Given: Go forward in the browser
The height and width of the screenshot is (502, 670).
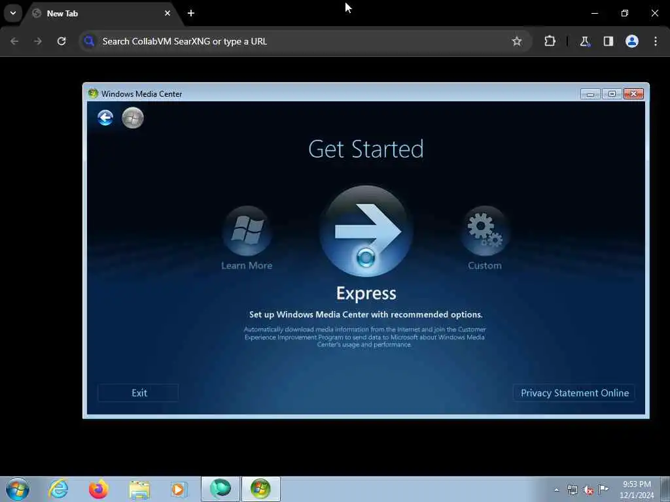Looking at the screenshot, I should tap(38, 41).
